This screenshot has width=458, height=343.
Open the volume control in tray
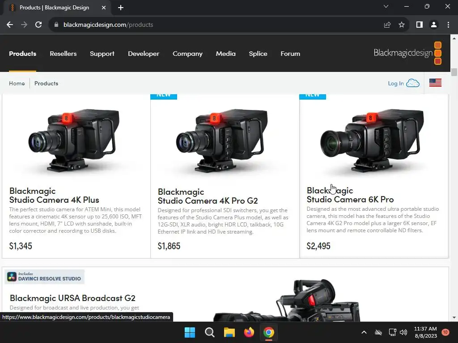pyautogui.click(x=403, y=332)
